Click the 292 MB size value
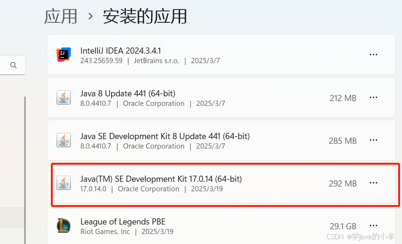The width and height of the screenshot is (402, 244). (x=343, y=184)
